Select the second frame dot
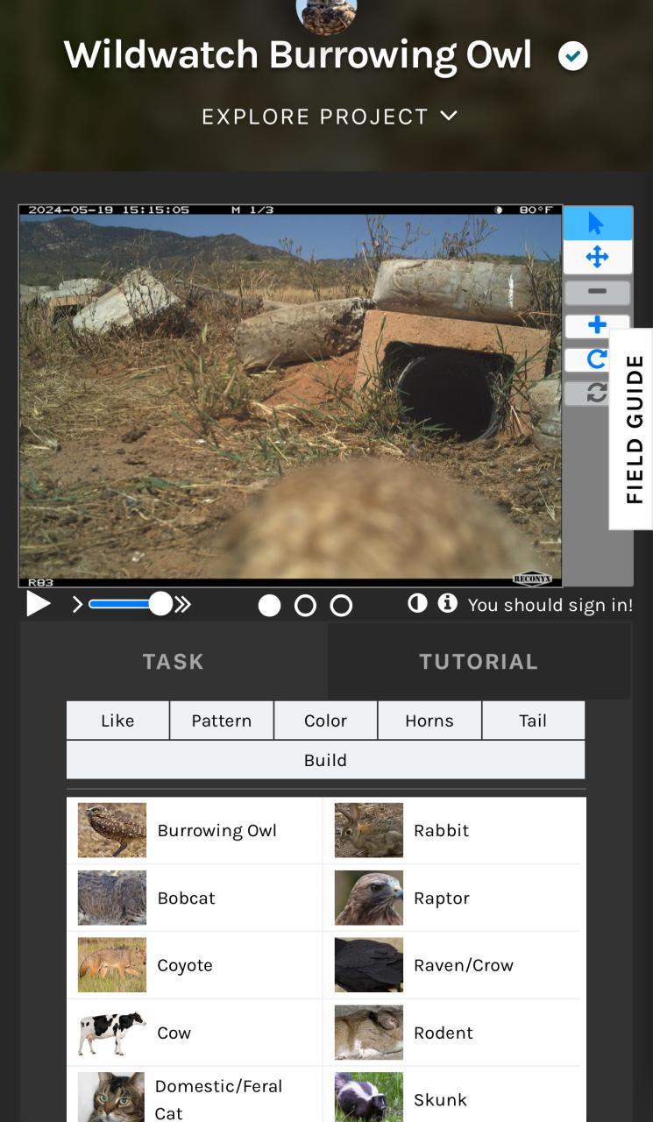653x1122 pixels. [x=305, y=606]
